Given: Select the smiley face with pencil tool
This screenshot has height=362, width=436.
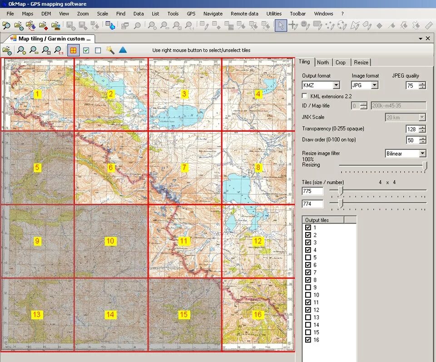Looking at the screenshot, I should [x=305, y=25].
